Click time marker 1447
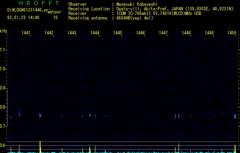Screen dimensions: 240x153 coord(163,33)
